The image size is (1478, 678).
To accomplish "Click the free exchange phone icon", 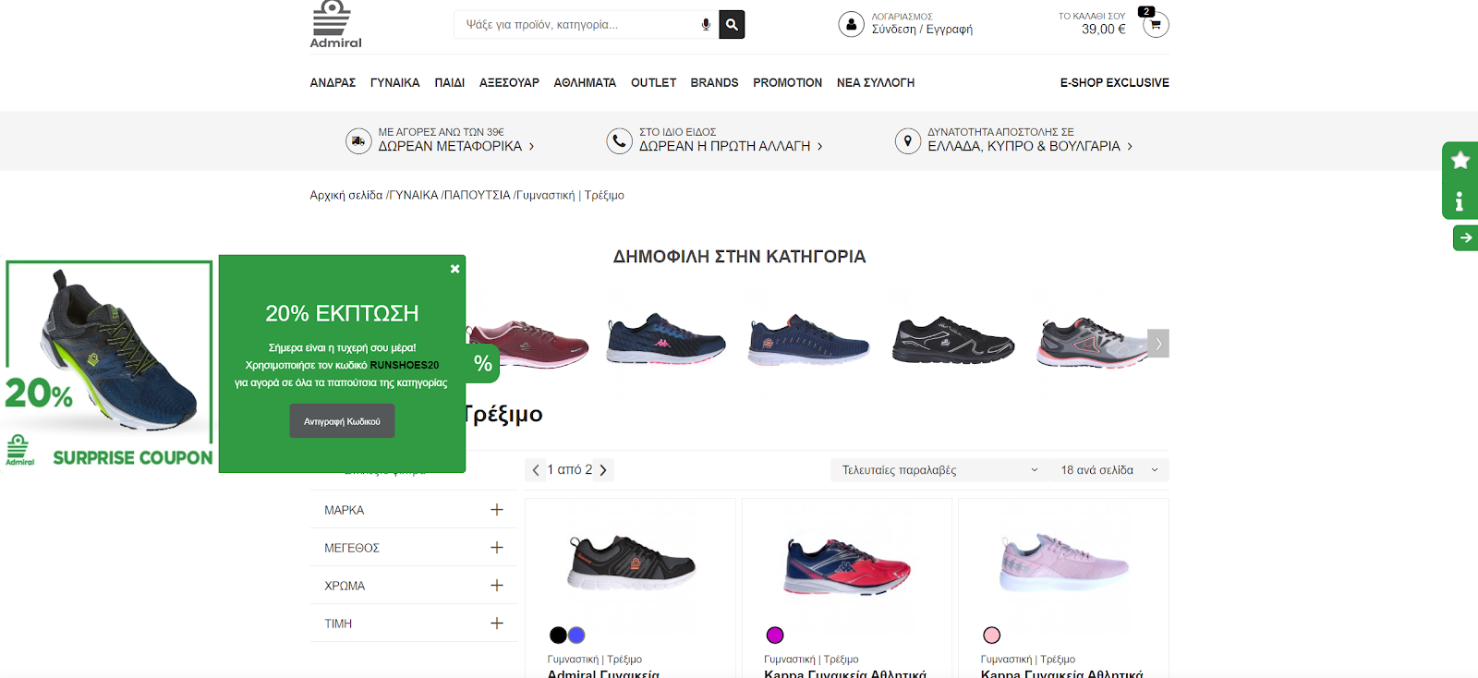I will click(619, 140).
